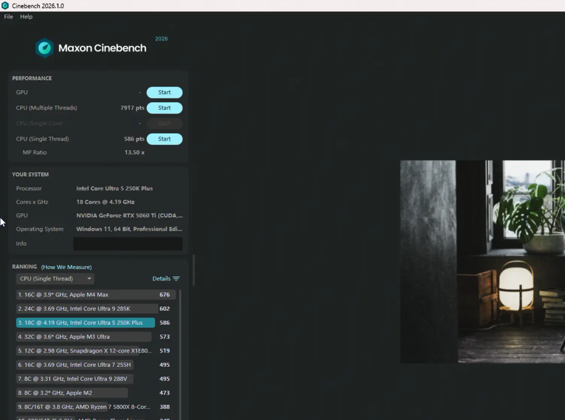Click the ranking dropdown arrow

coord(89,278)
